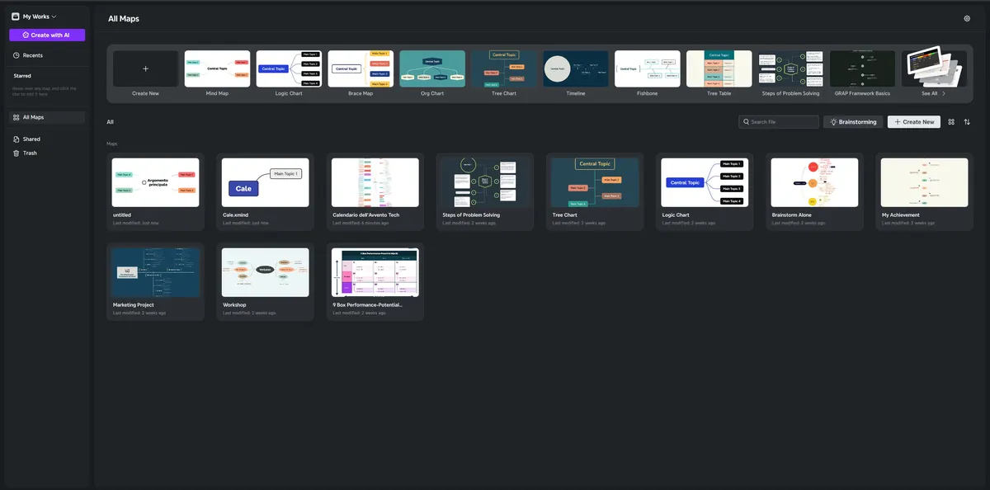Open the Steps of Problem Solving saved map

pyautogui.click(x=484, y=191)
